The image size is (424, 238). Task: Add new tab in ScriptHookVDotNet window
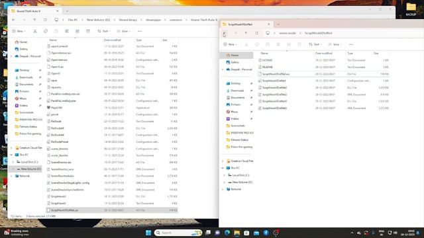click(x=278, y=24)
